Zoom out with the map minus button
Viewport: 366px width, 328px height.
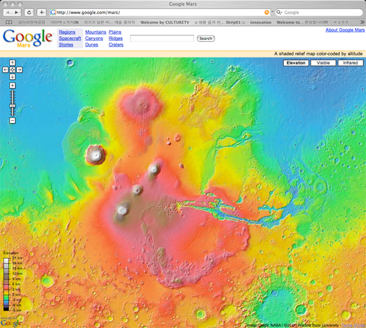click(13, 120)
